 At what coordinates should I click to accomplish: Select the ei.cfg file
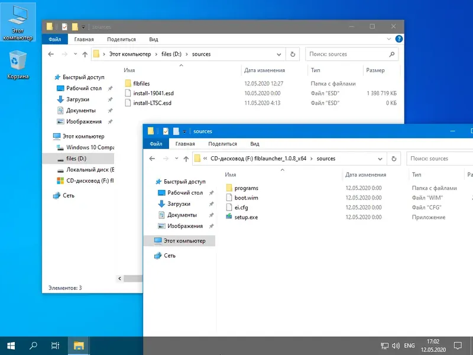point(242,207)
